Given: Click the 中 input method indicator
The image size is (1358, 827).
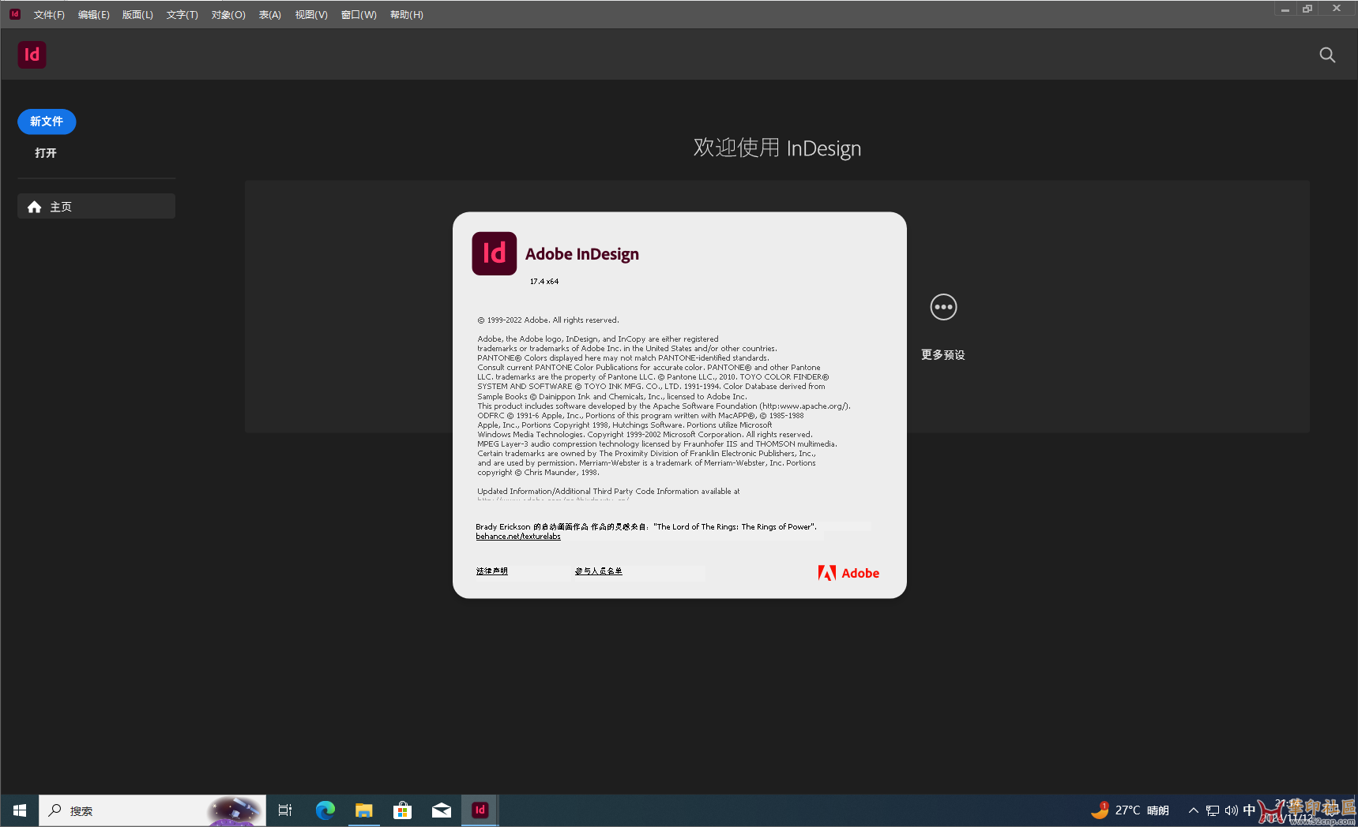Looking at the screenshot, I should (x=1249, y=810).
